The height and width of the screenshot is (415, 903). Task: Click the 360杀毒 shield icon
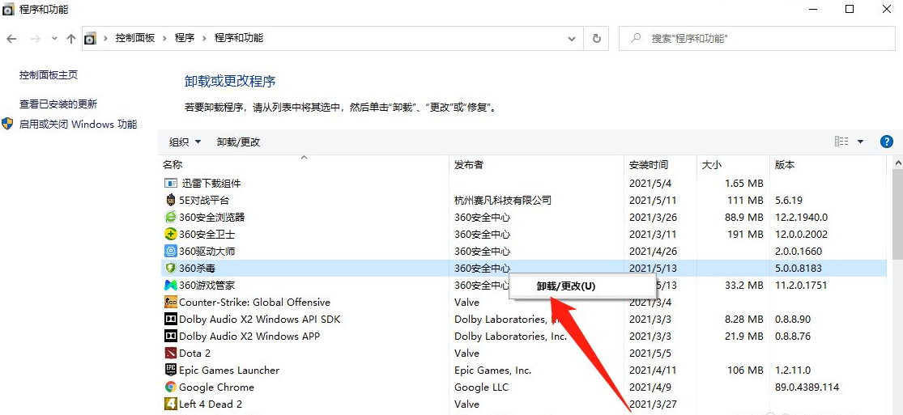pyautogui.click(x=170, y=269)
